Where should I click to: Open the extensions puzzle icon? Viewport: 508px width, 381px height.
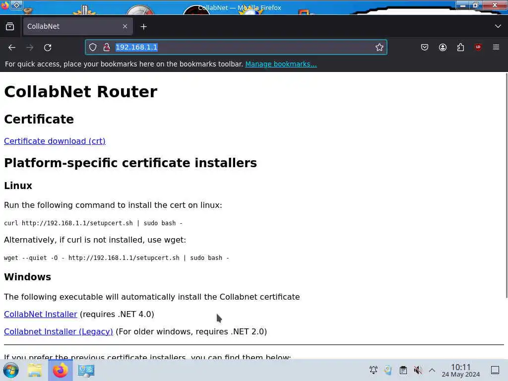point(460,47)
